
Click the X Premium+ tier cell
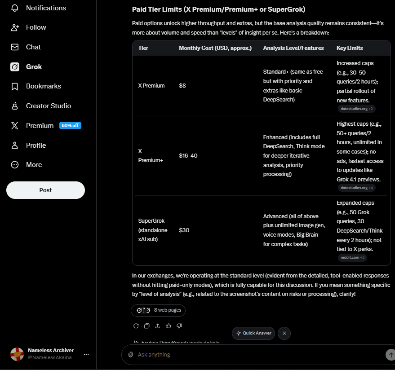pyautogui.click(x=151, y=155)
